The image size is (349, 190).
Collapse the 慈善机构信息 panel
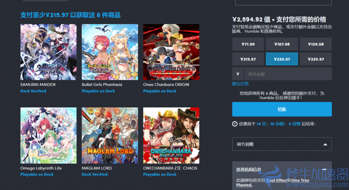(324, 170)
